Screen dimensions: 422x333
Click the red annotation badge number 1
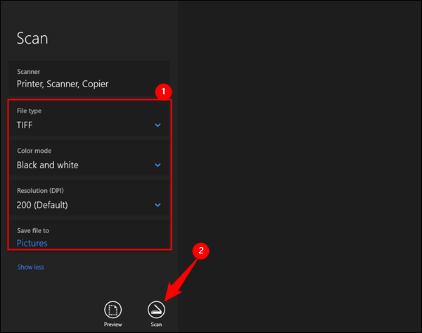click(x=164, y=92)
